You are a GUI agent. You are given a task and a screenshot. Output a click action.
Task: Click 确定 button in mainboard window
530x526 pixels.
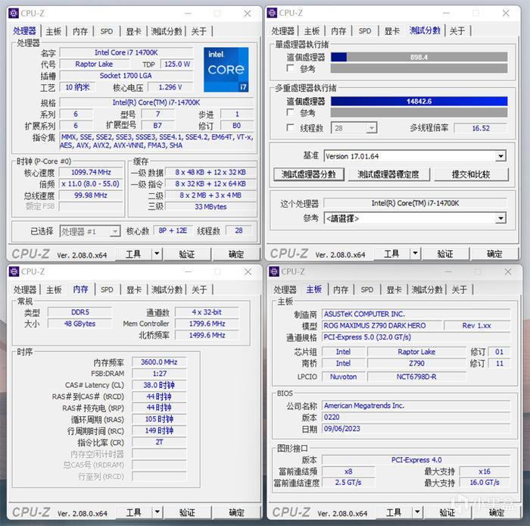tap(497, 512)
